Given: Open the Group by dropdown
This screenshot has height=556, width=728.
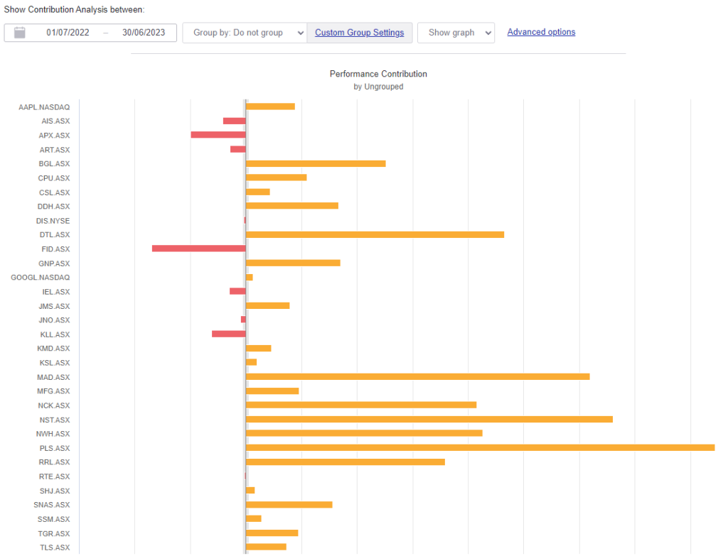Looking at the screenshot, I should point(245,33).
